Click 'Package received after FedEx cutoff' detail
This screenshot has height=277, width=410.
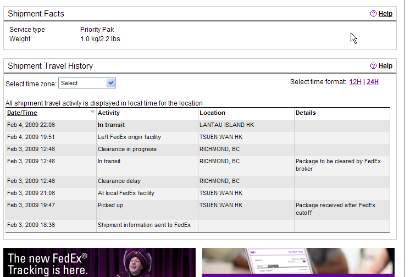335,209
